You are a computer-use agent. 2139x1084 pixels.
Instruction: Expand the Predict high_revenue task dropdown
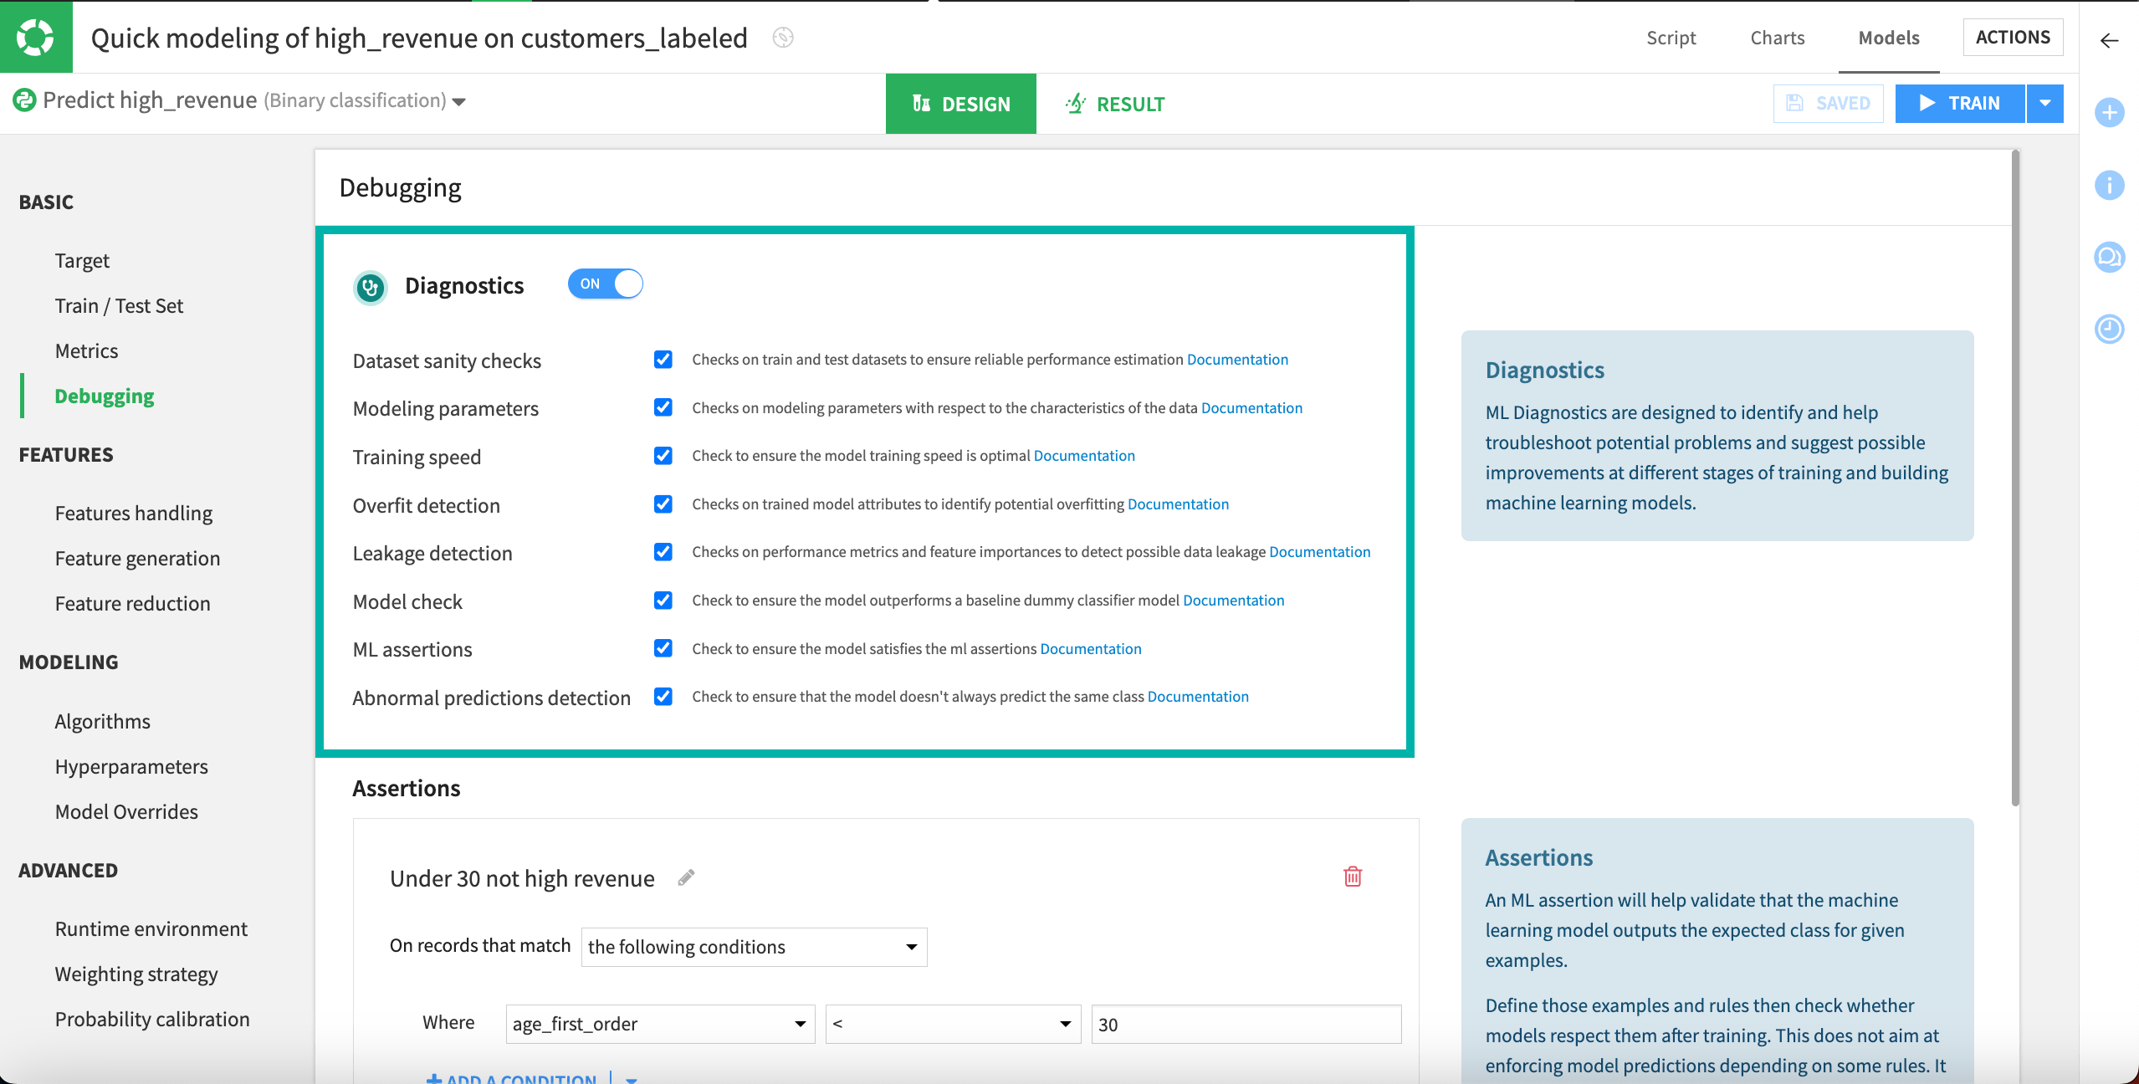(460, 100)
